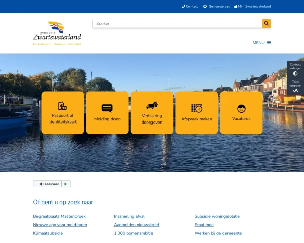
Task: Open Mijn Zwartewaterland login link
Action: point(252,7)
